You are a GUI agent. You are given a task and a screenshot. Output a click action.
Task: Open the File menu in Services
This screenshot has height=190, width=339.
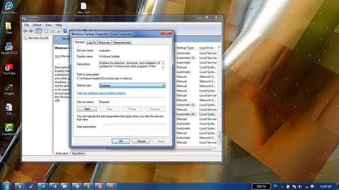tap(26, 25)
